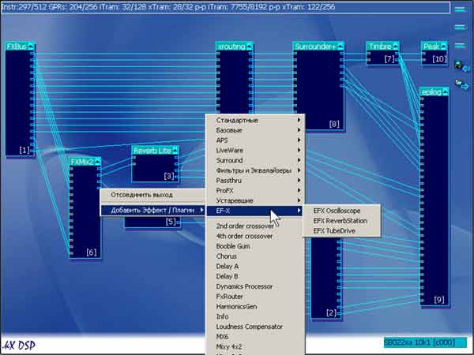
Task: Click the lowest striped button in right sidebar
Action: (x=461, y=45)
